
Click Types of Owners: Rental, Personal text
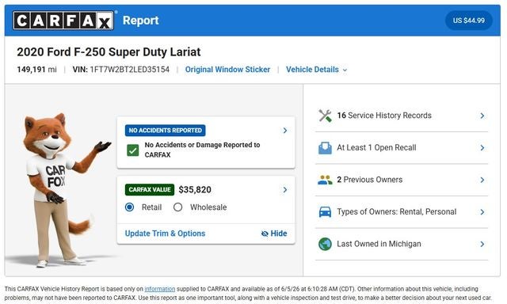[397, 211]
